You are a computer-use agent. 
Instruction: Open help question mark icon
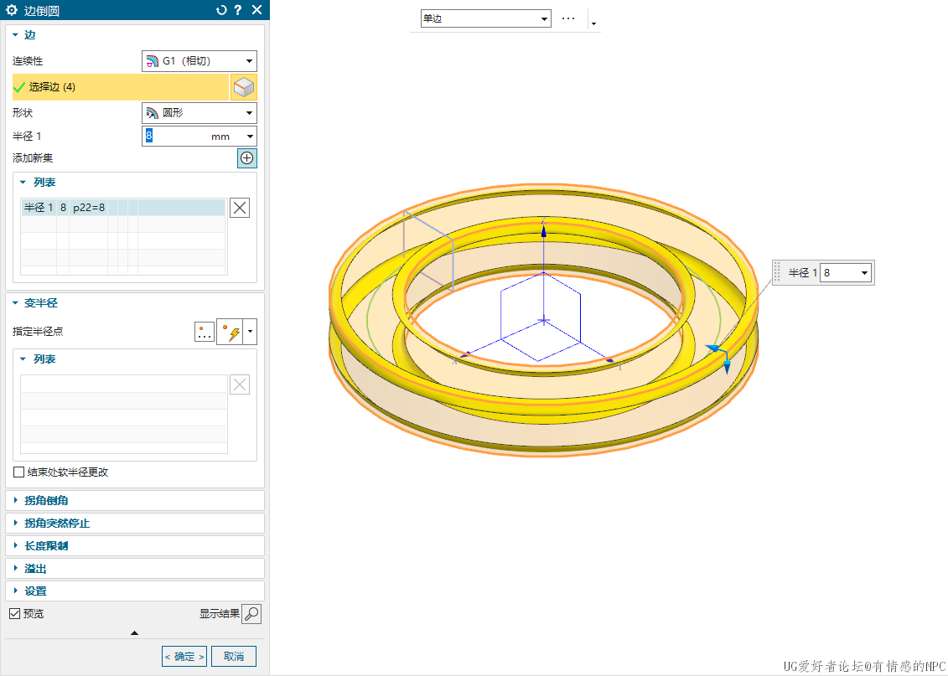click(238, 10)
